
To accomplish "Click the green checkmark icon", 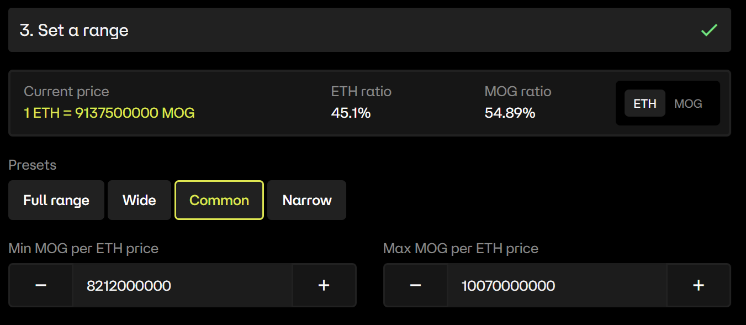I will pyautogui.click(x=709, y=30).
